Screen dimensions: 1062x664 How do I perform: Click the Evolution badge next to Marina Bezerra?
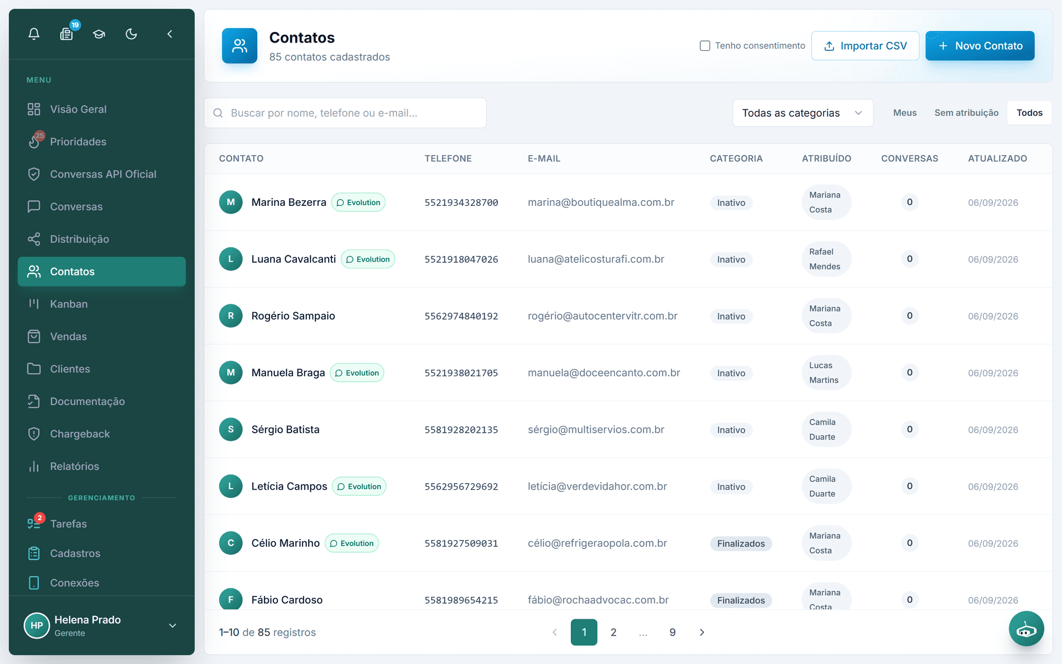tap(358, 203)
